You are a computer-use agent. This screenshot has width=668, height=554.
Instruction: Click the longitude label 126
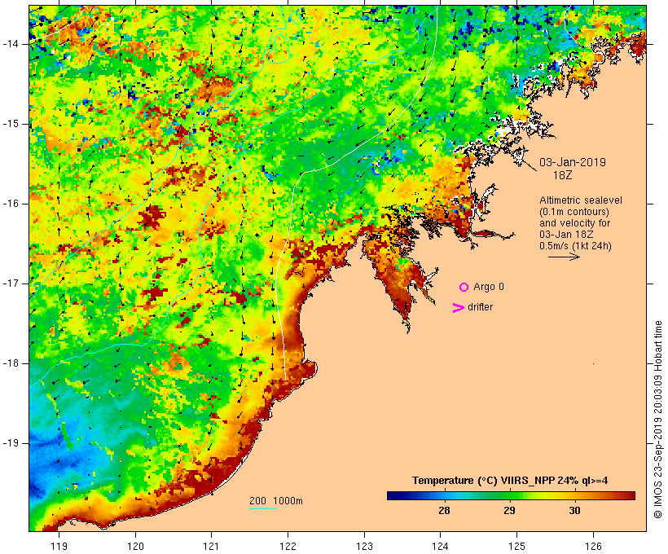tap(593, 546)
